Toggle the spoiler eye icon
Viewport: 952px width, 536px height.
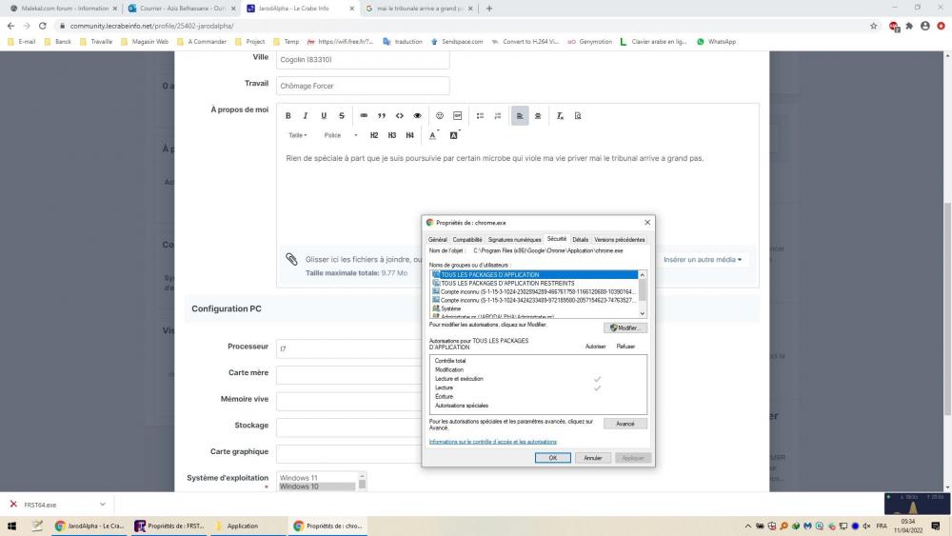pyautogui.click(x=417, y=115)
